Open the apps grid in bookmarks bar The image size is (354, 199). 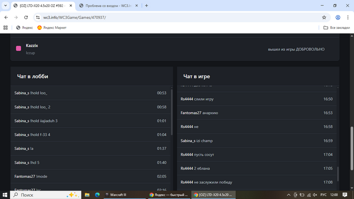6,28
